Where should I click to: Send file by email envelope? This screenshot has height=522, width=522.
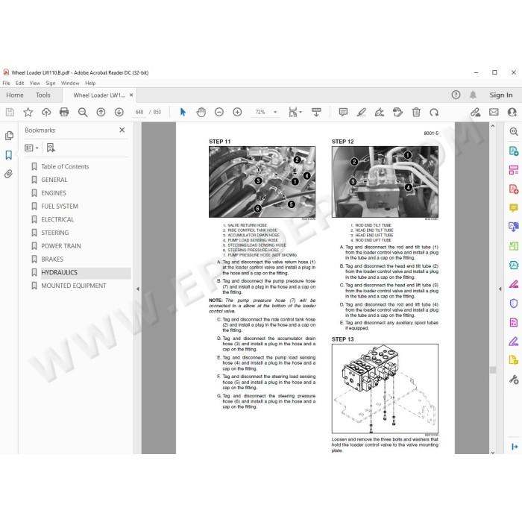tap(494, 112)
